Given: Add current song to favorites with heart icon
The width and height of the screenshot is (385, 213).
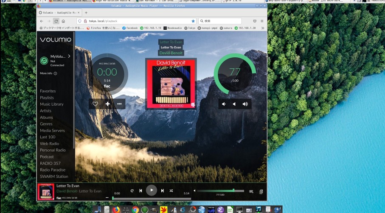Looking at the screenshot, I should pos(95,104).
